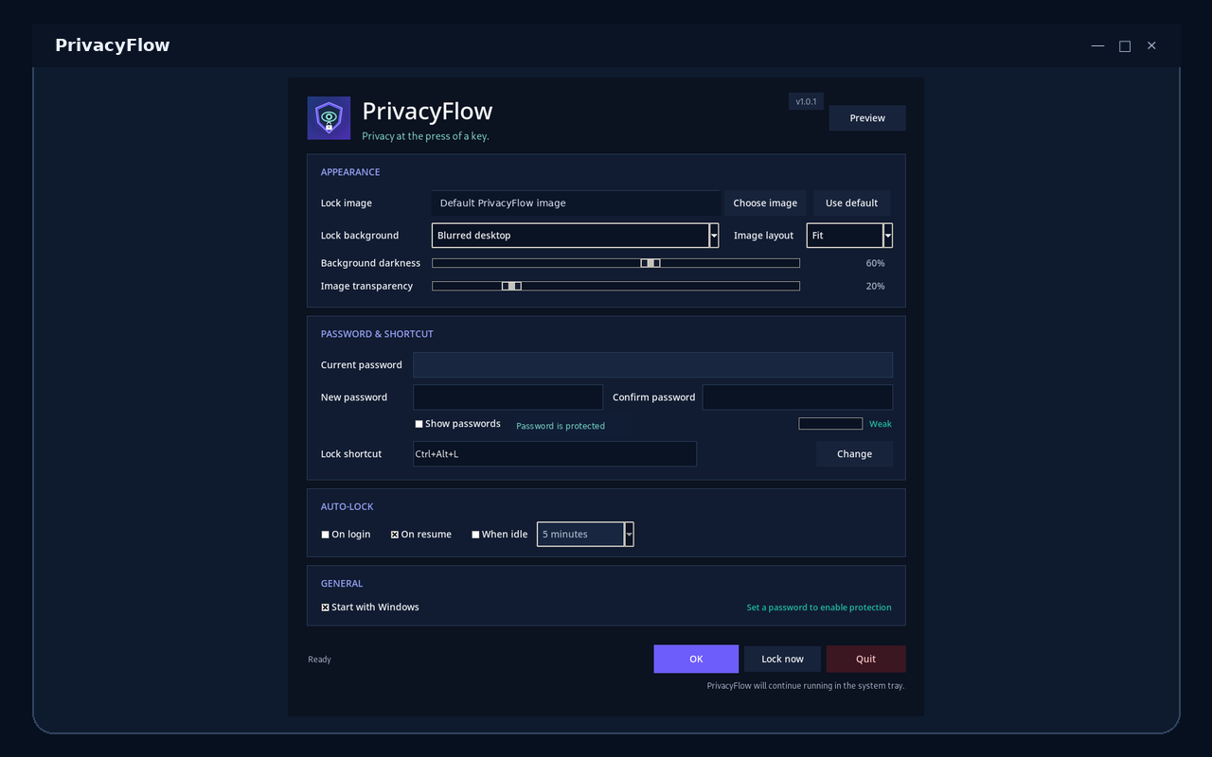Click the Lock now button
Image resolution: width=1212 pixels, height=757 pixels.
782,660
